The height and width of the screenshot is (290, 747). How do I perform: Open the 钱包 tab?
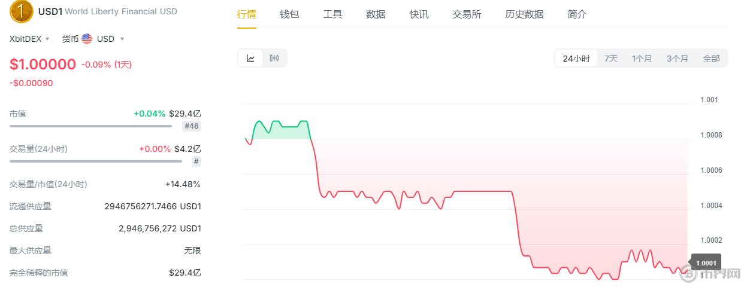pos(289,14)
